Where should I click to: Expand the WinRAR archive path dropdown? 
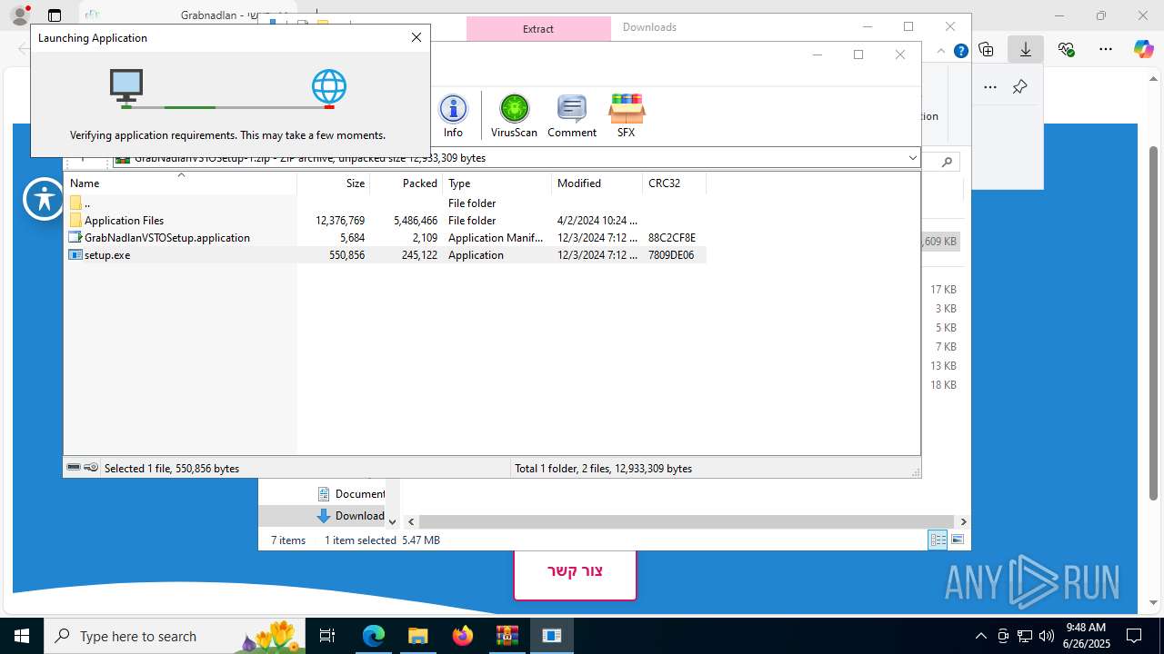point(912,158)
